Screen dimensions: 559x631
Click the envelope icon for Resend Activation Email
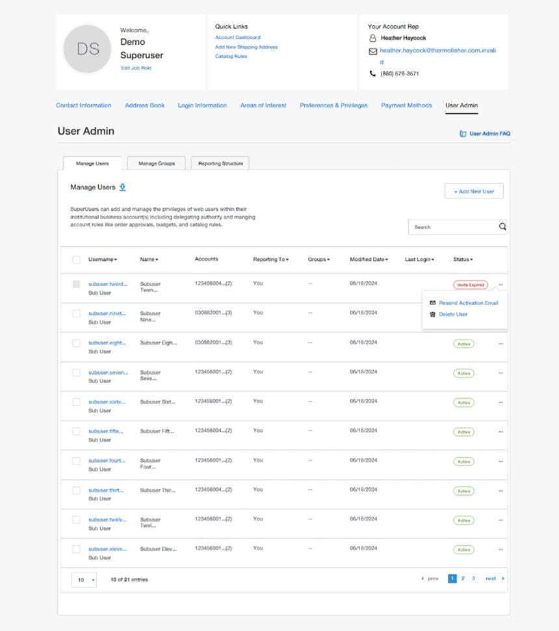tap(432, 302)
